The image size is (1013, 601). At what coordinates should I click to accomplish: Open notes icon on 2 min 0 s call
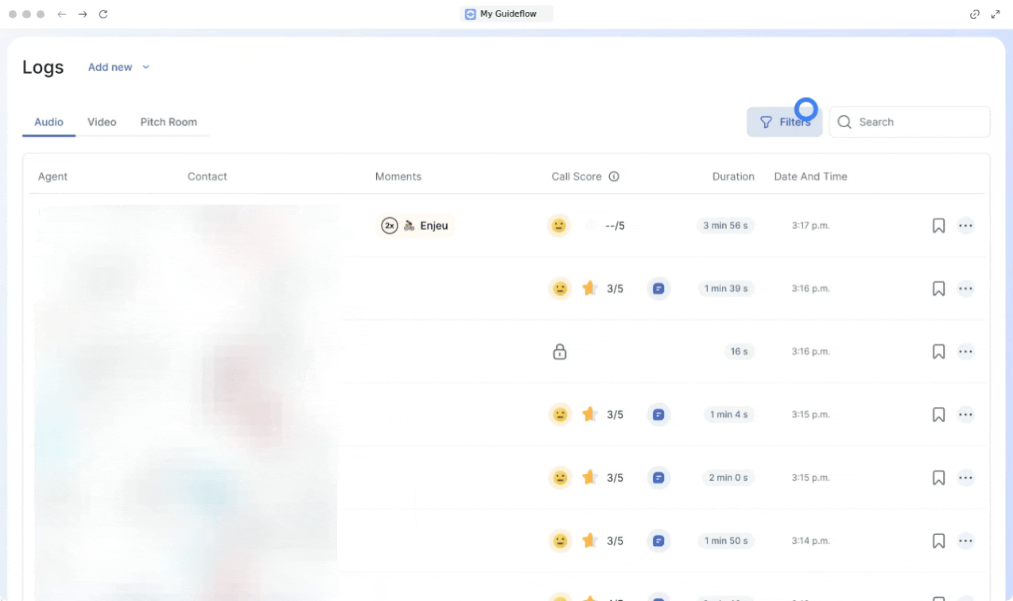tap(658, 478)
